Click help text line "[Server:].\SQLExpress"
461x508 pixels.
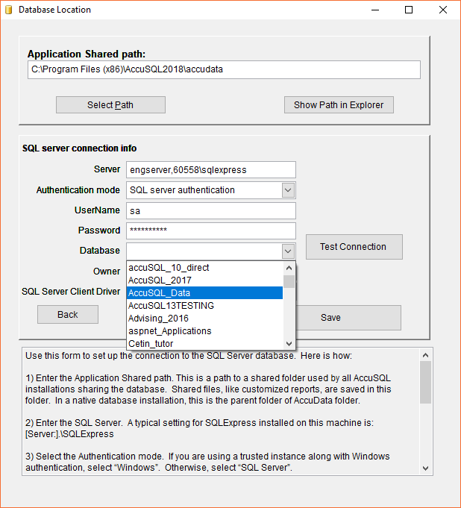69,434
